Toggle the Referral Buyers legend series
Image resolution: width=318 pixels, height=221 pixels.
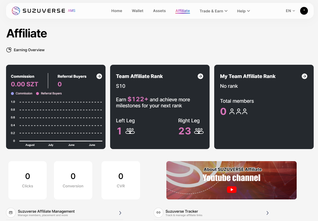49,94
